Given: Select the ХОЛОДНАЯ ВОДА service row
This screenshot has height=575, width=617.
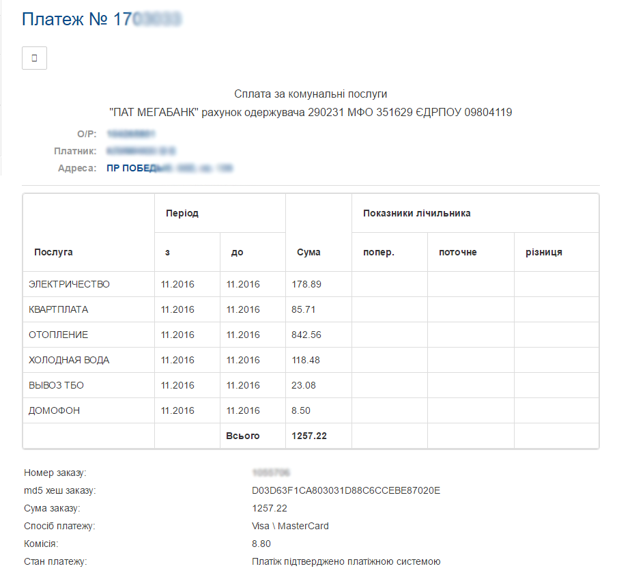Looking at the screenshot, I should 69,360.
